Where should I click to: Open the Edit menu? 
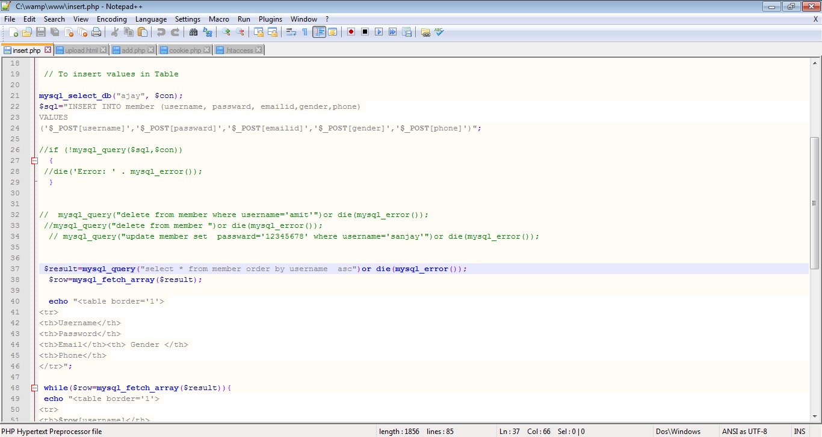tap(29, 19)
